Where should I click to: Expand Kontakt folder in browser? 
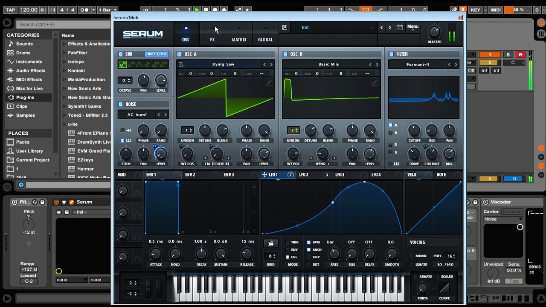[x=64, y=71]
